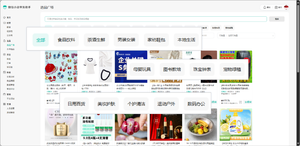Open 公众号 in the sidebar
Image resolution: width=300 pixels, height=146 pixels.
tap(9, 35)
